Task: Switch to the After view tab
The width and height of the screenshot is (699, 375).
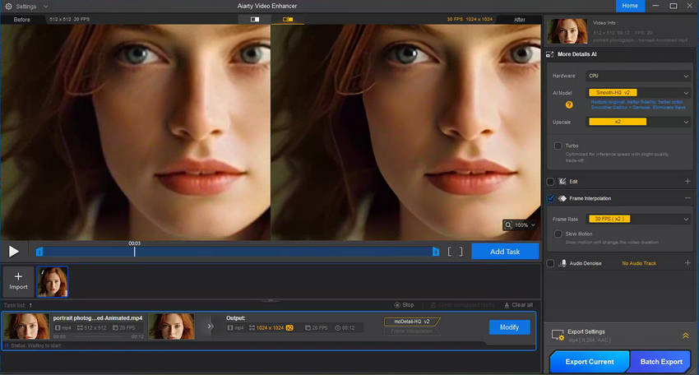Action: pos(520,20)
